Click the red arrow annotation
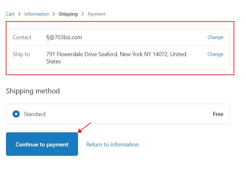Image resolution: width=246 pixels, height=195 pixels. [x=84, y=127]
